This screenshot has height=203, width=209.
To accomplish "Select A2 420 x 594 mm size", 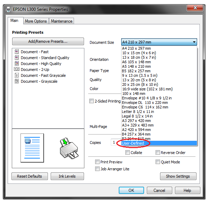I will coord(159,130).
